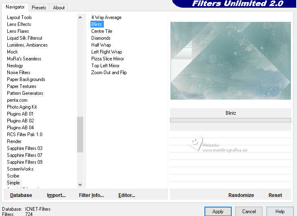Select MuRa's Seamless category
297x216 pixels.
pyautogui.click(x=24, y=59)
